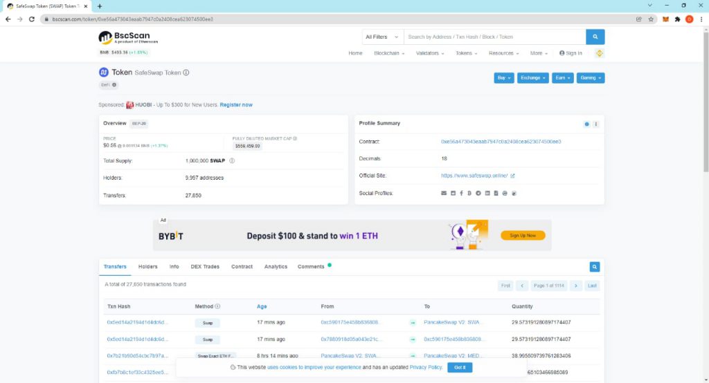Open the Chrome three-dot menu
Viewport: 709px width, 383px height.
point(701,19)
